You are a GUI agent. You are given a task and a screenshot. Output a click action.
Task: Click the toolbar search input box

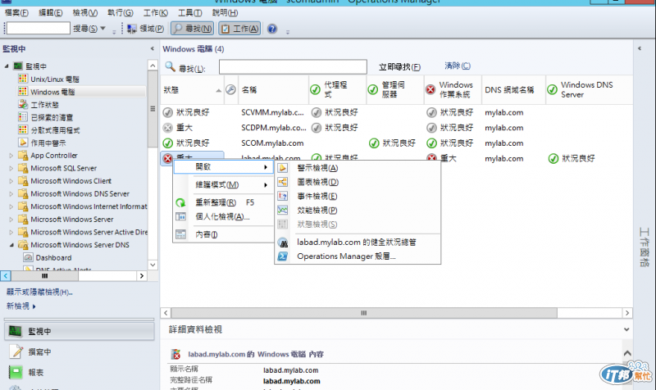coord(39,29)
